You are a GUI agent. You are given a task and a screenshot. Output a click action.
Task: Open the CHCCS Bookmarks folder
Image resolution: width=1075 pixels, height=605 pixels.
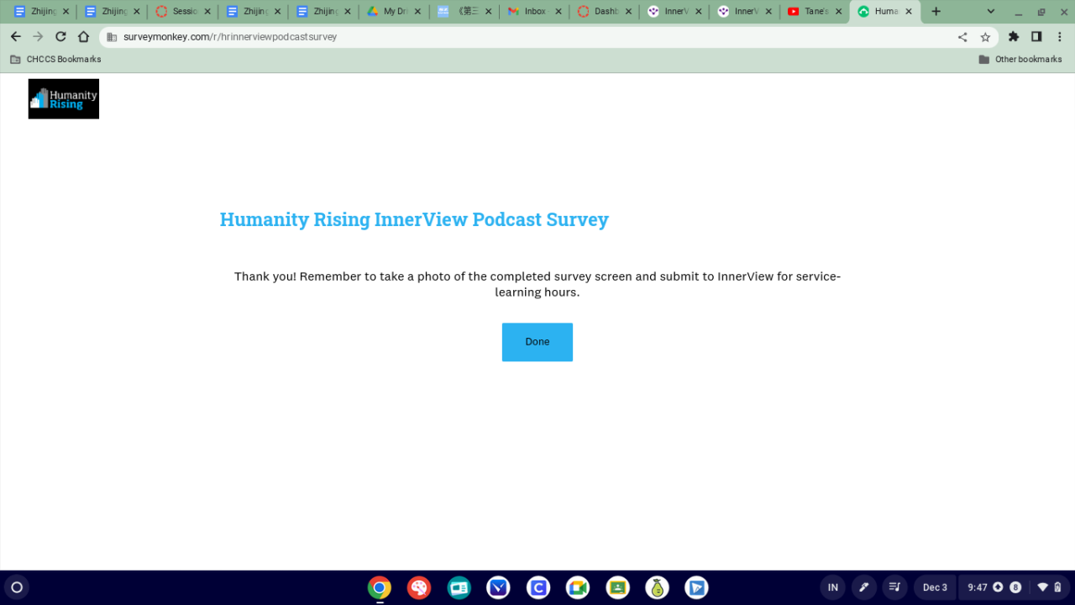(55, 60)
